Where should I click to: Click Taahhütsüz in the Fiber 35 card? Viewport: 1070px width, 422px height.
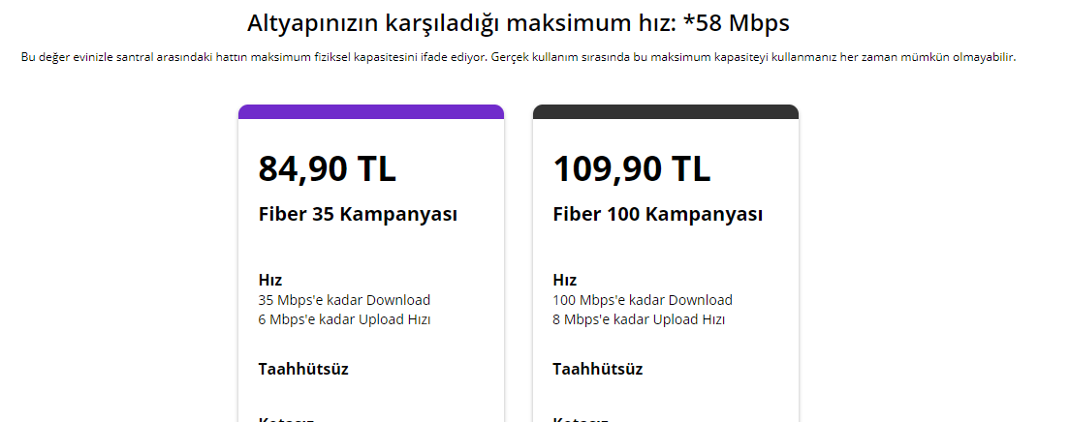pos(303,369)
